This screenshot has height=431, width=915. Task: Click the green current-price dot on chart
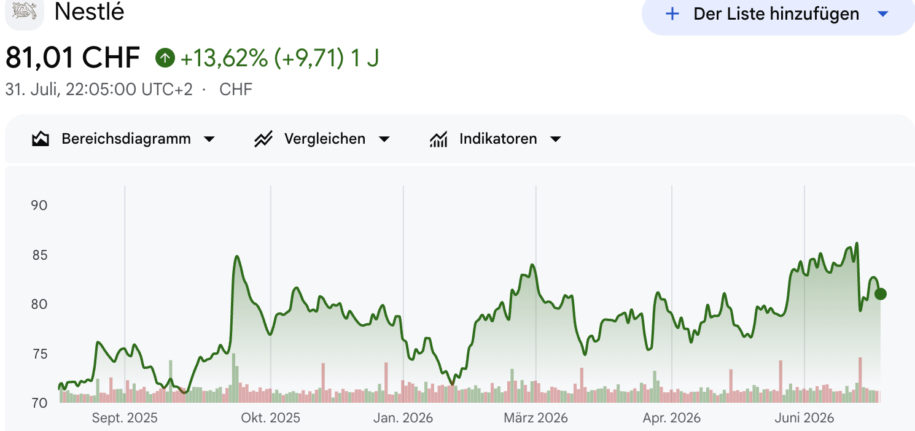880,294
